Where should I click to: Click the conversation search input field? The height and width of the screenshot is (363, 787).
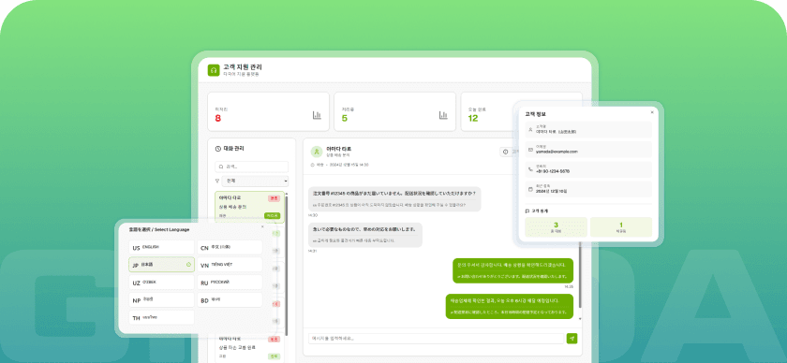tap(252, 167)
